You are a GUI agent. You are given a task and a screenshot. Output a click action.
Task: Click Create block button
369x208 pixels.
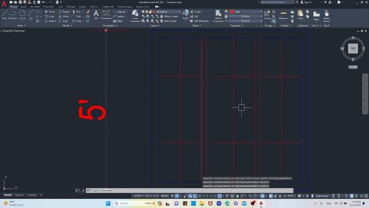195,12
